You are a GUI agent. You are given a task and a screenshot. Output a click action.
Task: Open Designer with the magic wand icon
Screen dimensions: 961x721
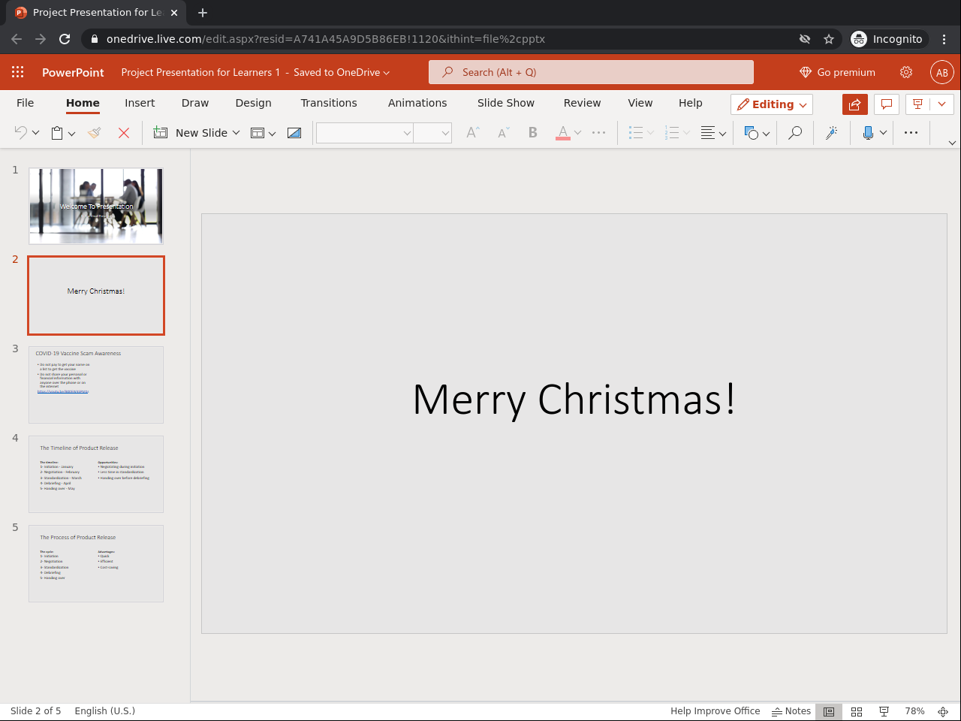click(832, 133)
